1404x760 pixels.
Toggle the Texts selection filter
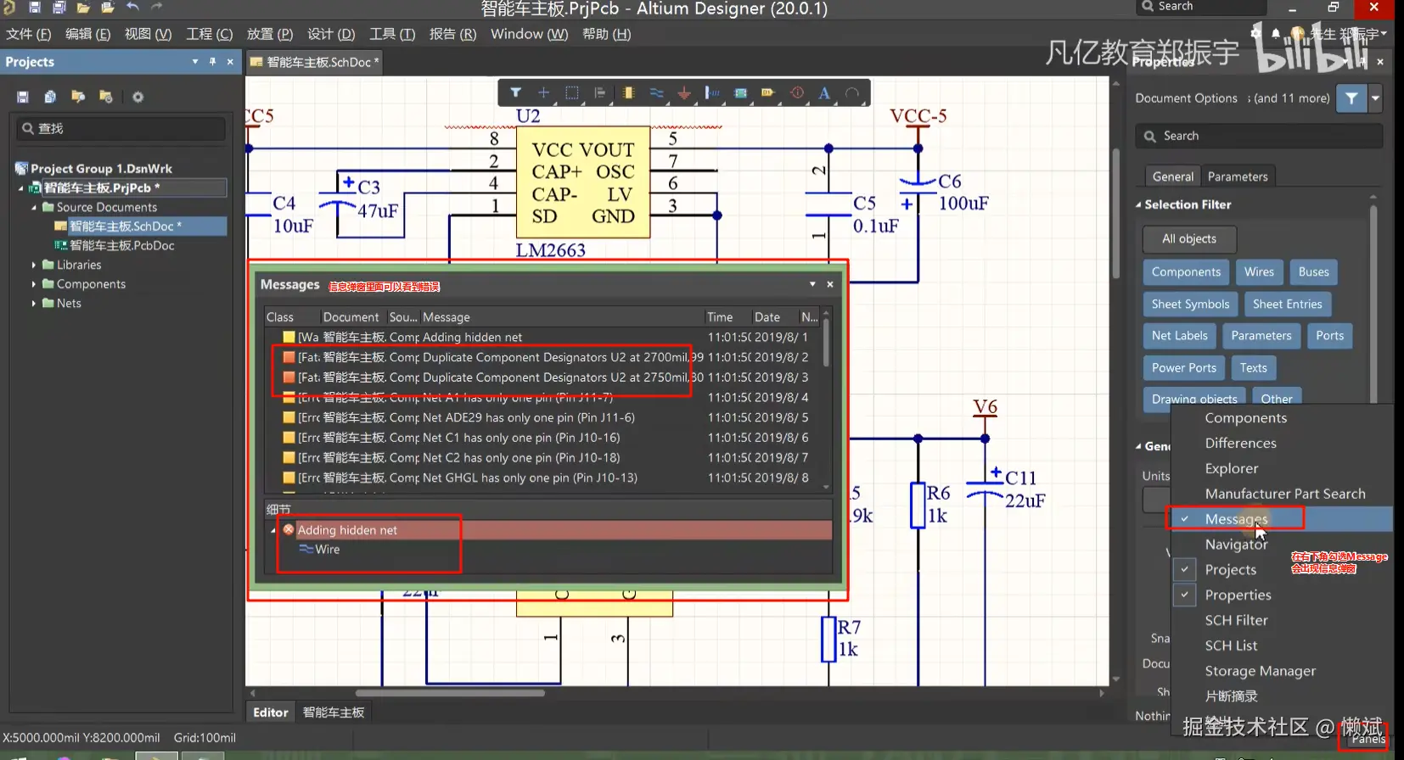[1253, 368]
